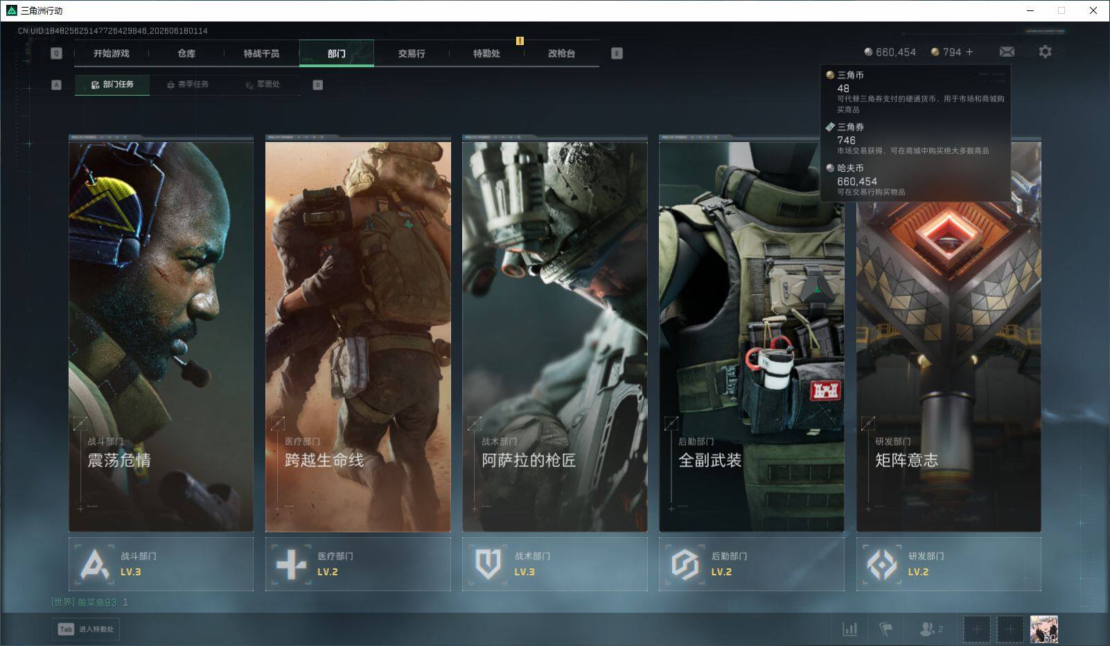Screen dimensions: 1110x646
Task: Click the corner icon on 全副武装 card
Action: point(671,423)
